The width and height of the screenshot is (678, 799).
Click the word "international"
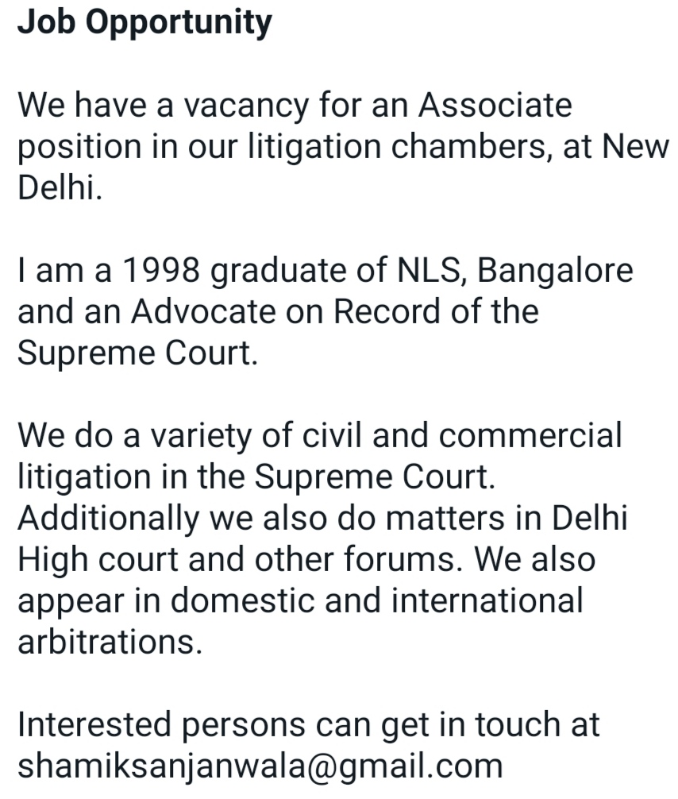[x=487, y=600]
